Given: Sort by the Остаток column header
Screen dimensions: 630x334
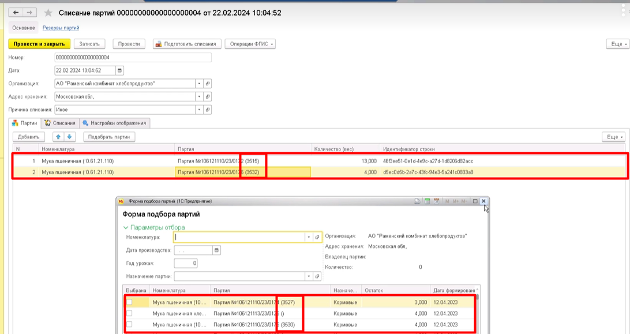Looking at the screenshot, I should 395,290.
